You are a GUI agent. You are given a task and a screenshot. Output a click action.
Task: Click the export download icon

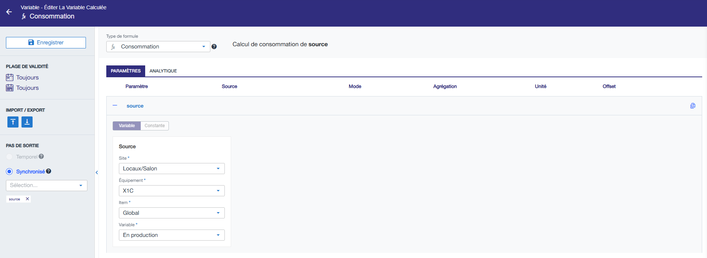click(27, 122)
